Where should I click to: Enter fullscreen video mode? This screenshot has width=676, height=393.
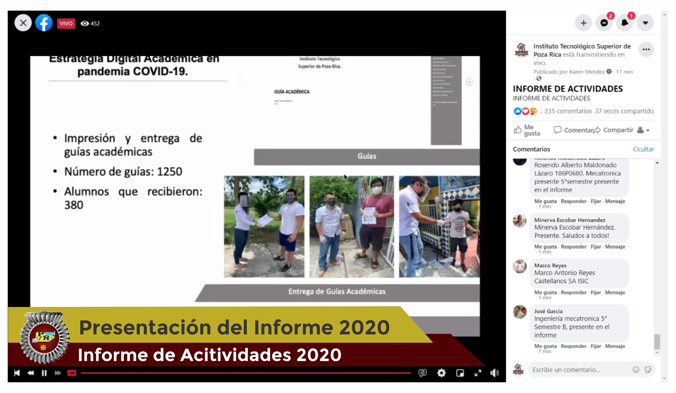(478, 373)
